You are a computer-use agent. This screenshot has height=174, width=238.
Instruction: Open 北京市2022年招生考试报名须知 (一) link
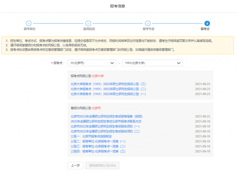(x=105, y=126)
